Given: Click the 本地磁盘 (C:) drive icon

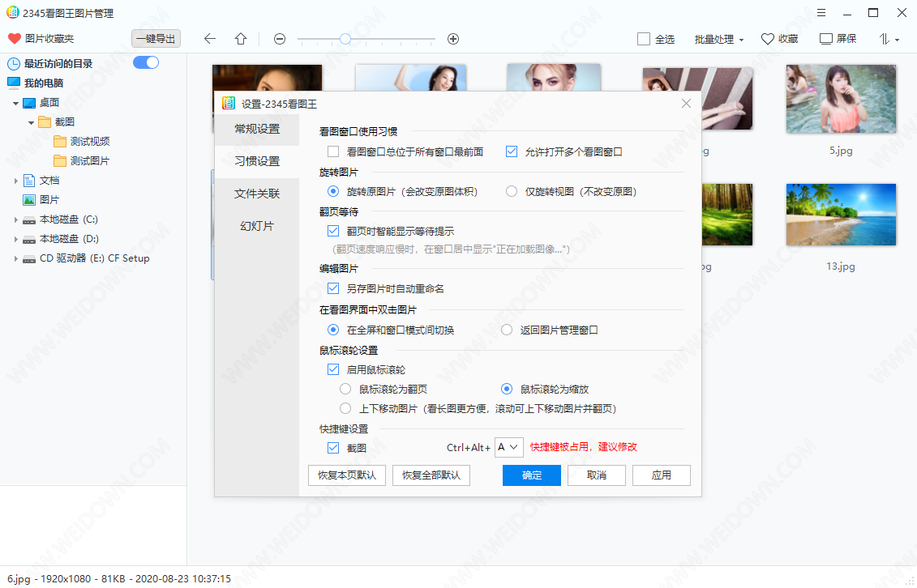Looking at the screenshot, I should 29,220.
